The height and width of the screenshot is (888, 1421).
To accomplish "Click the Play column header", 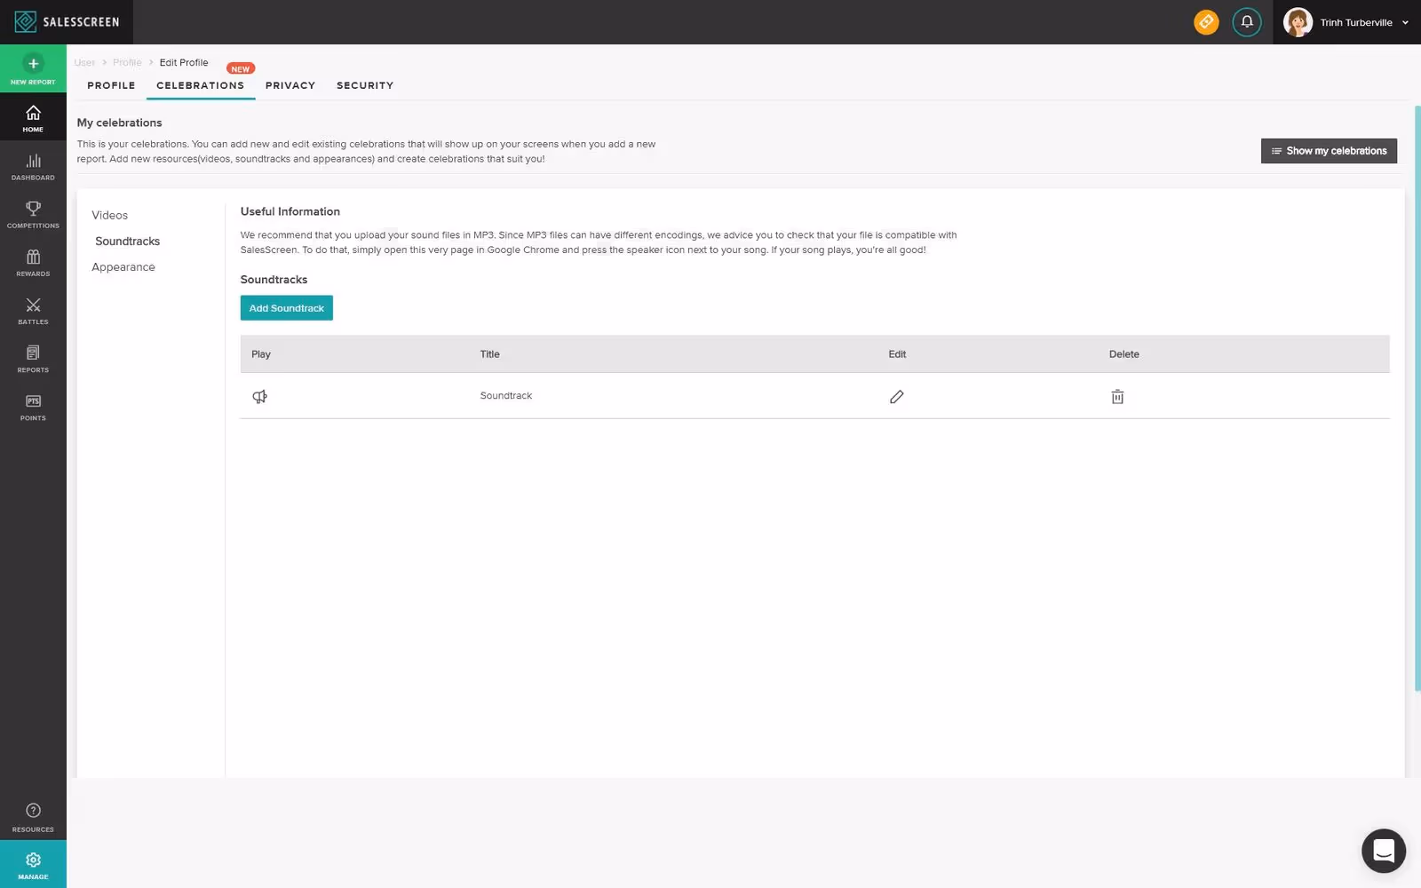I will point(261,354).
